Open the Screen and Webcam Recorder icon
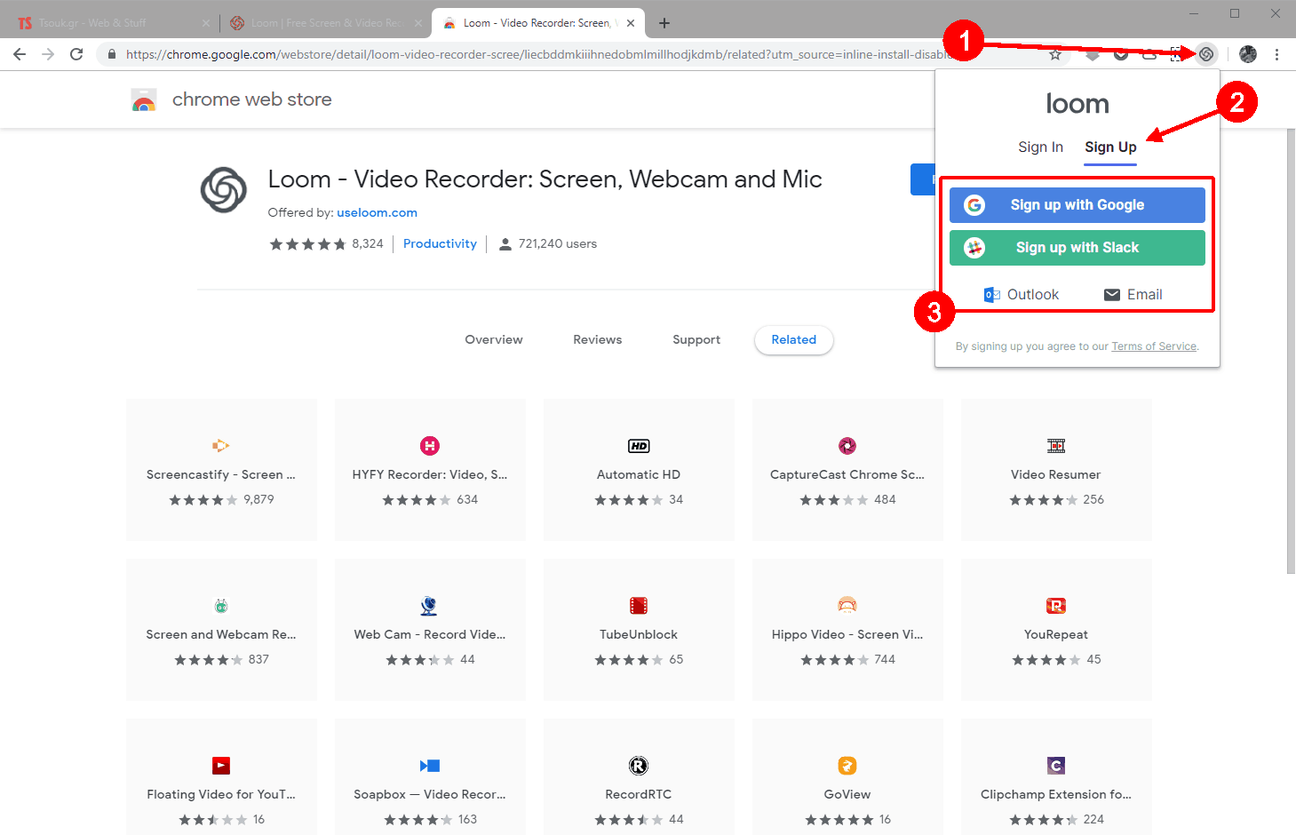Image resolution: width=1296 pixels, height=835 pixels. click(221, 606)
